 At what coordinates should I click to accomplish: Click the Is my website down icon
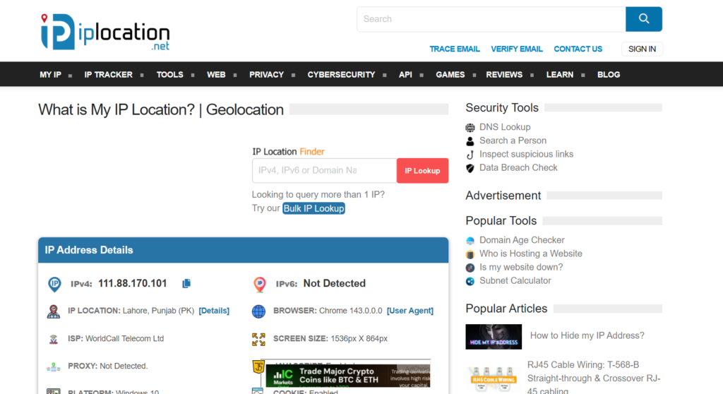click(470, 268)
